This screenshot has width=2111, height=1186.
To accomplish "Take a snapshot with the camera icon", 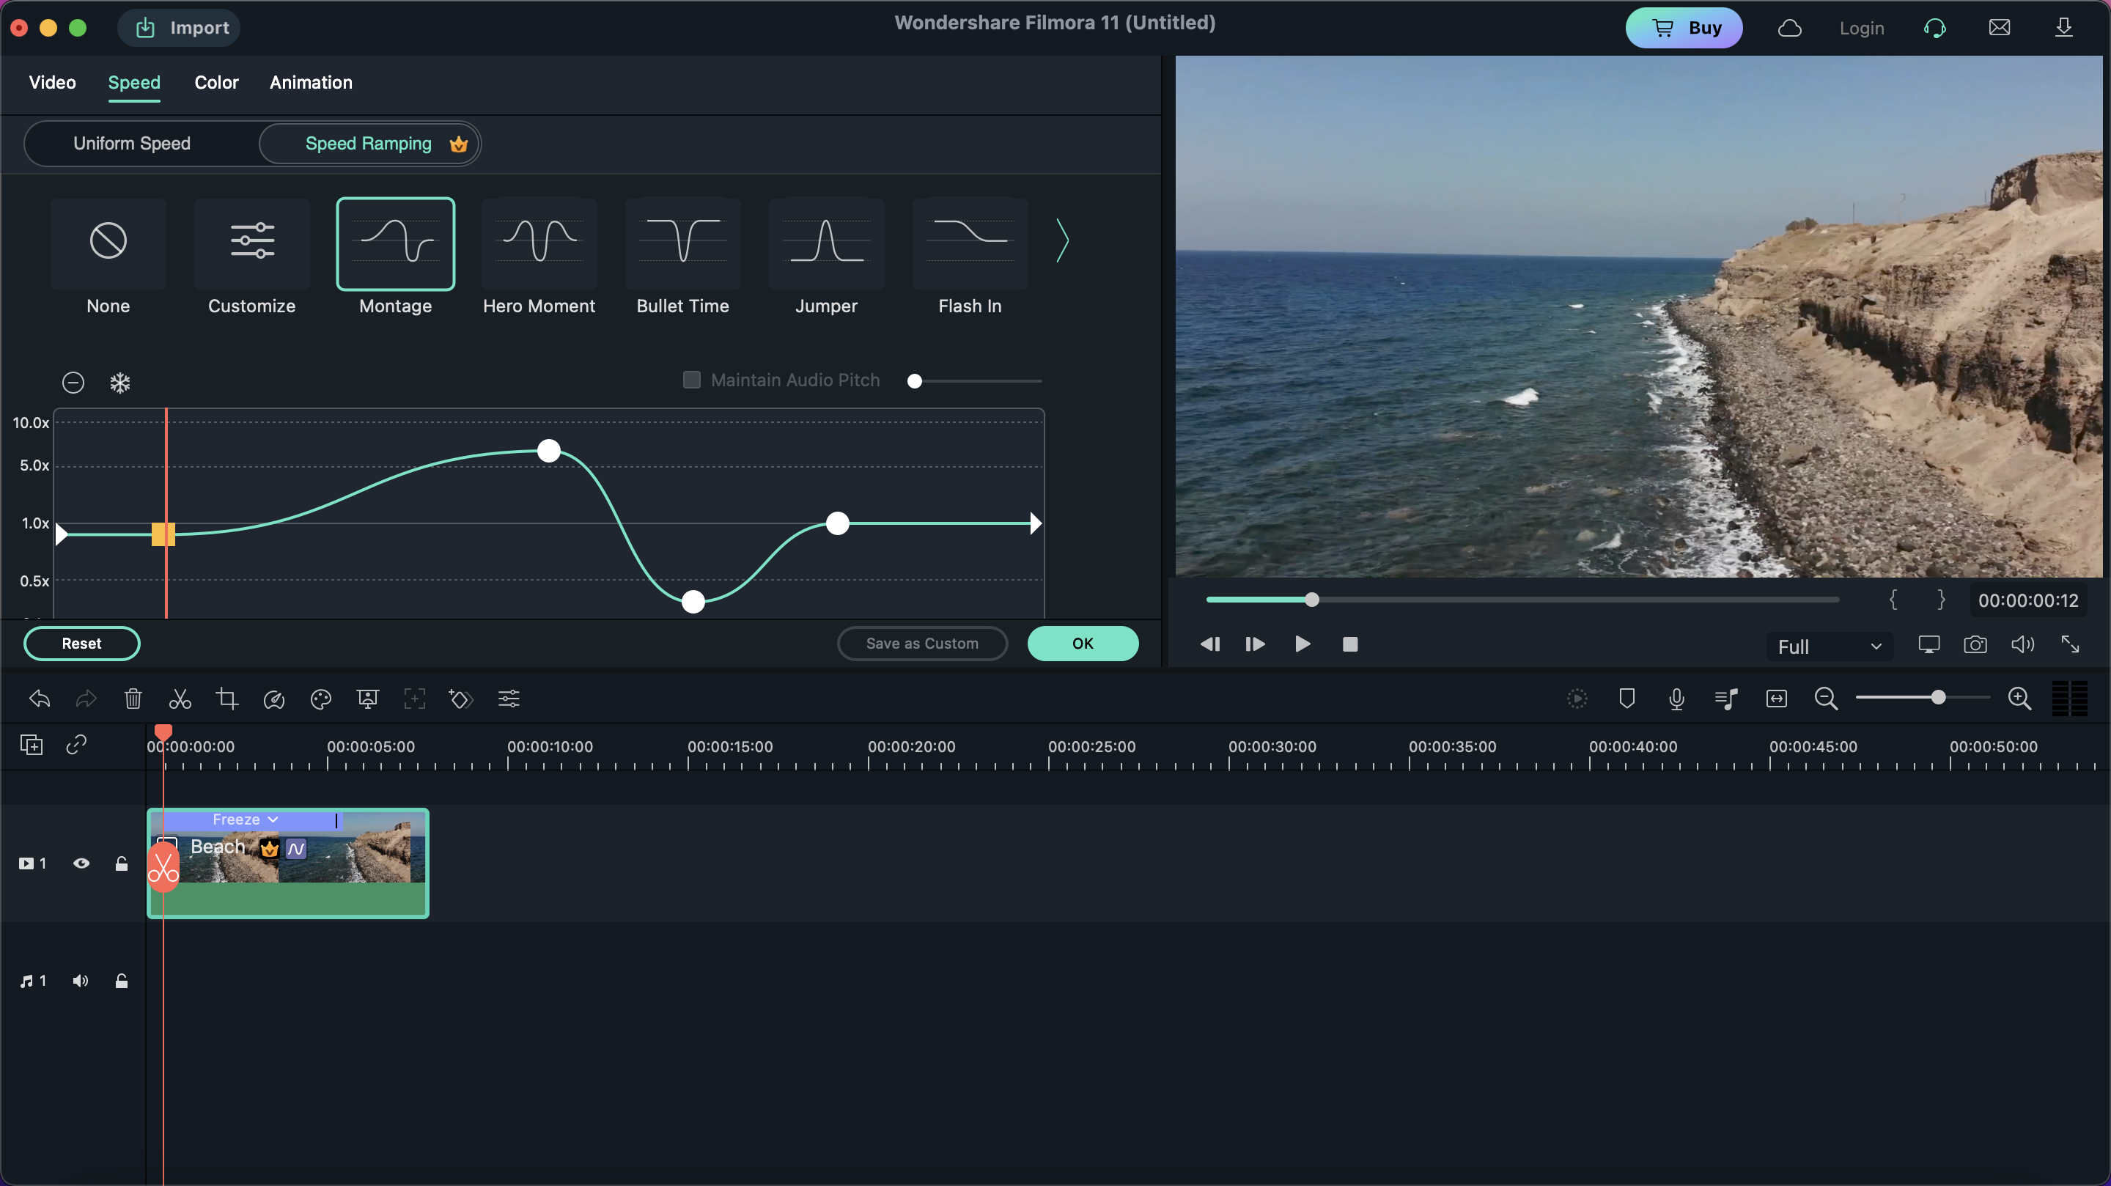I will [x=1975, y=645].
